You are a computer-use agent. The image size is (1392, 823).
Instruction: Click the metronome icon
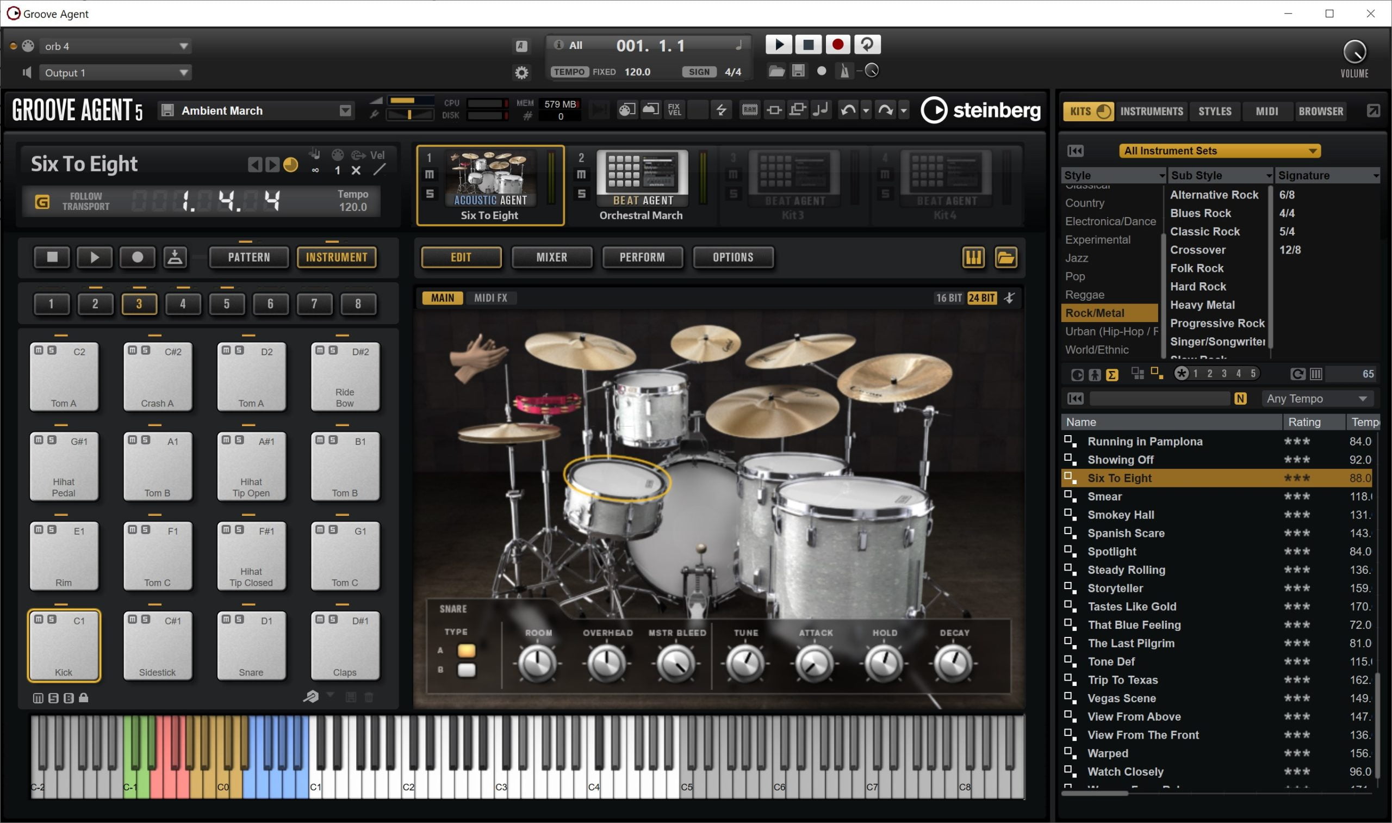click(844, 71)
